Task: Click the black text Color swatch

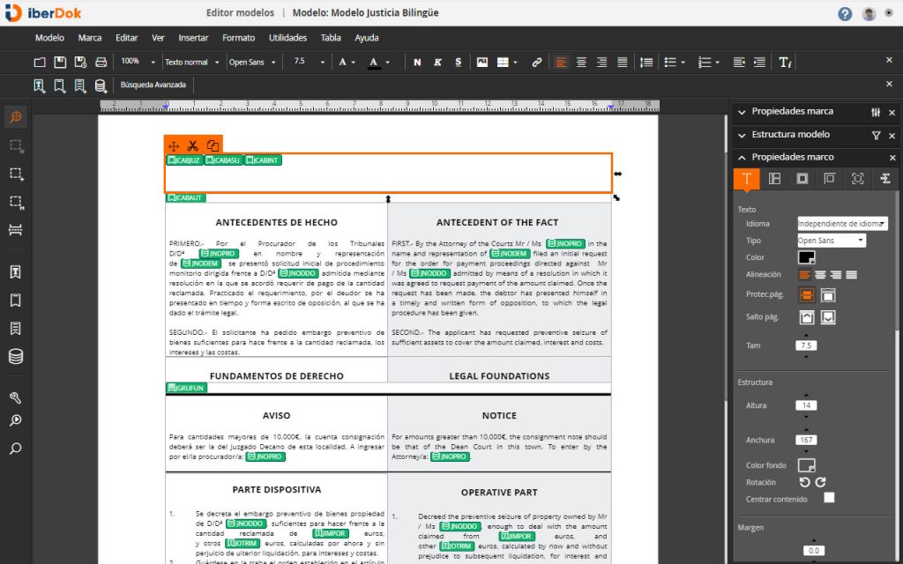Action: [x=806, y=257]
